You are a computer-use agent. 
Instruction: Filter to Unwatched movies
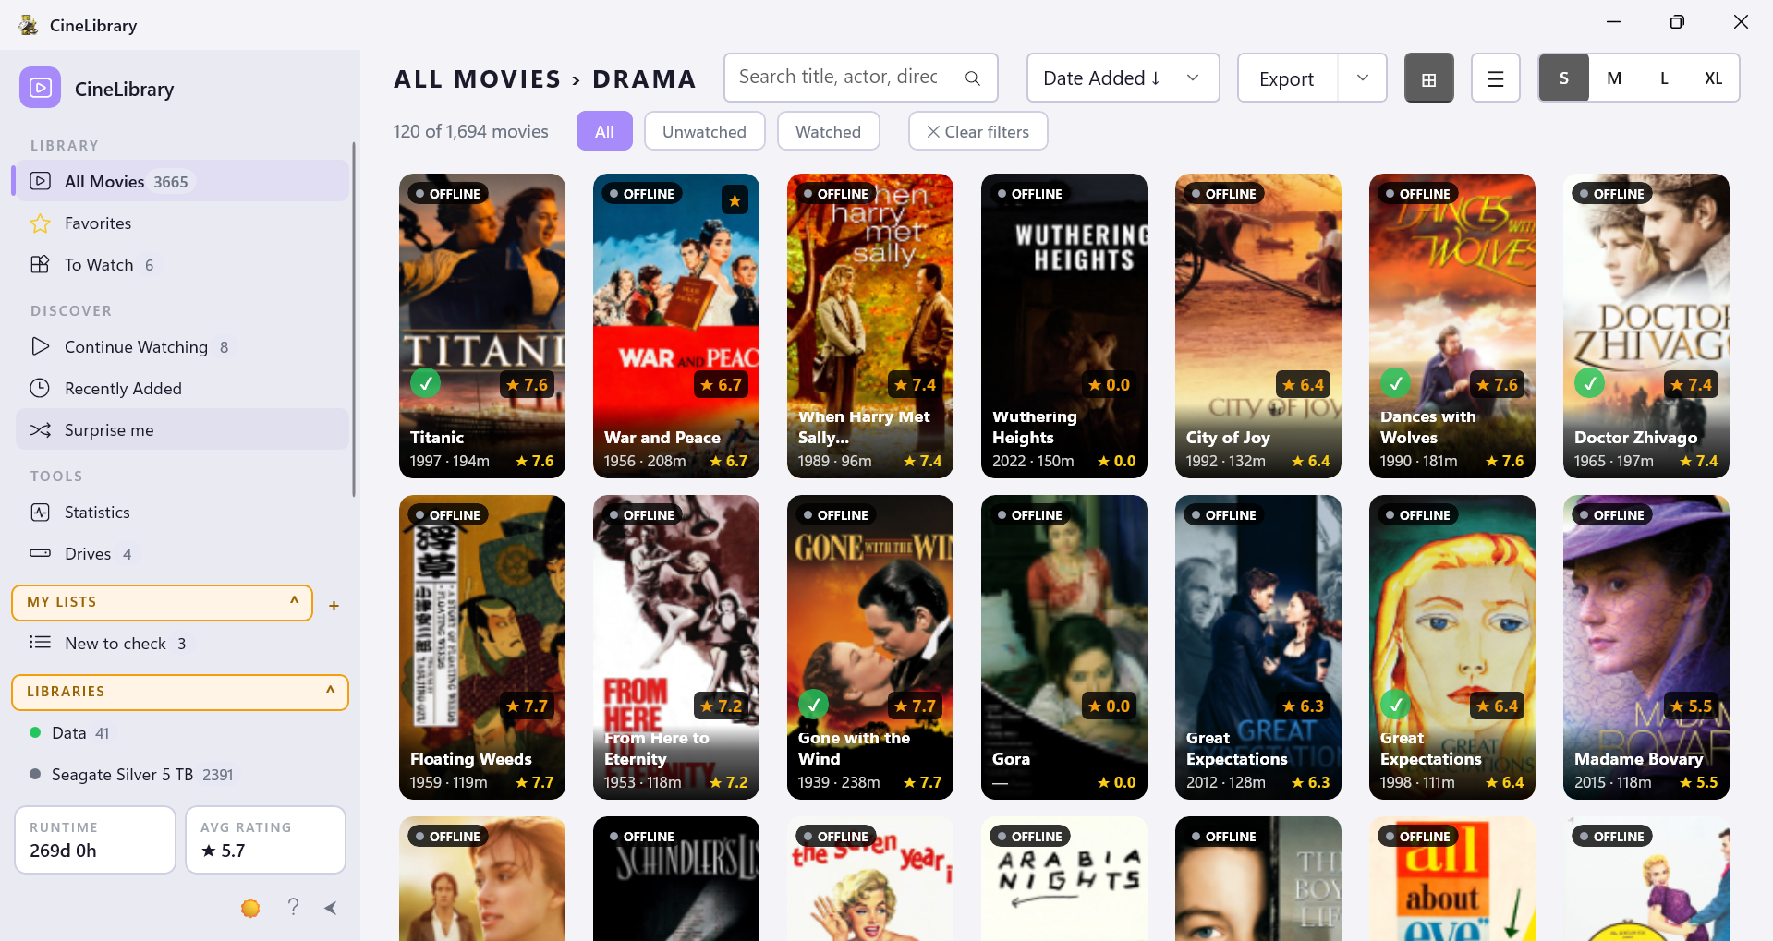coord(704,131)
